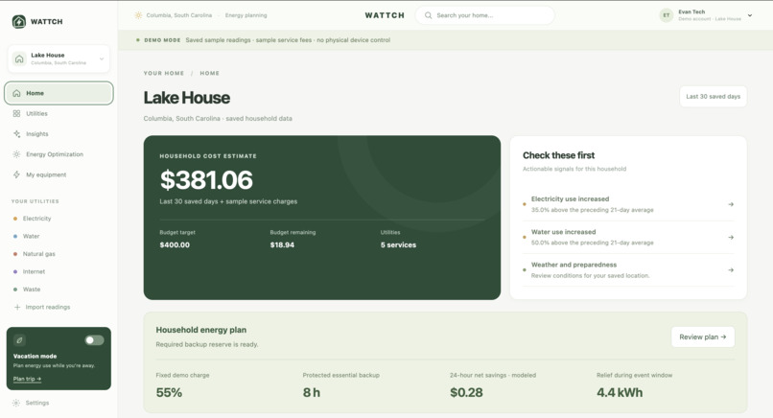
Task: Open Water use increased signal
Action: [x=628, y=237]
